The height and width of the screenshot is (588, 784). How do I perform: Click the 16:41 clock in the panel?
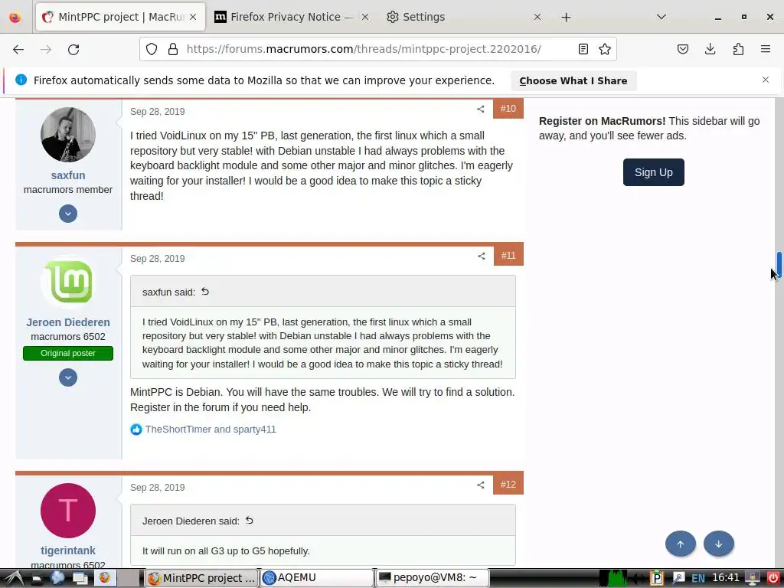pos(726,577)
